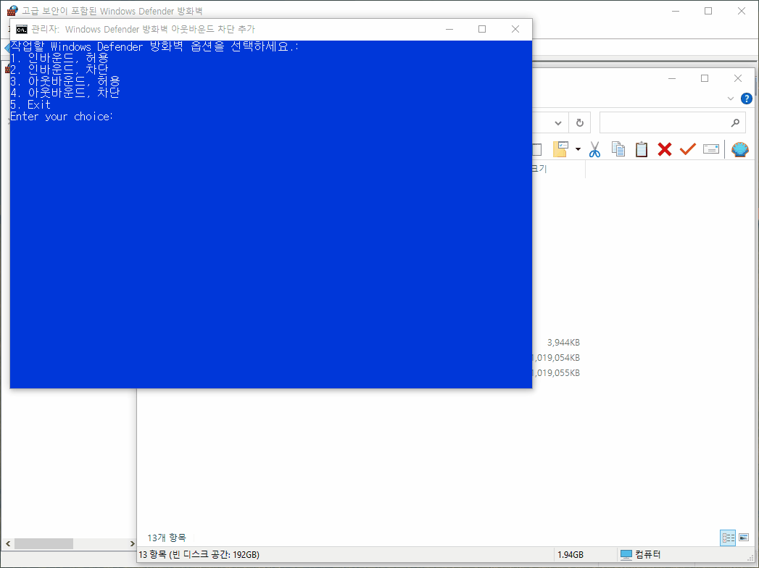759x568 pixels.
Task: Click the Refresh button next to address bar
Action: pos(579,123)
